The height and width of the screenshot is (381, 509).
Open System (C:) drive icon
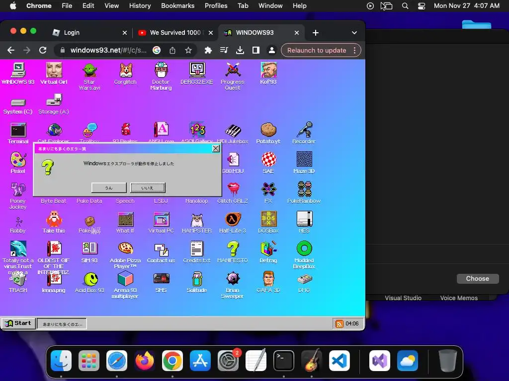18,106
